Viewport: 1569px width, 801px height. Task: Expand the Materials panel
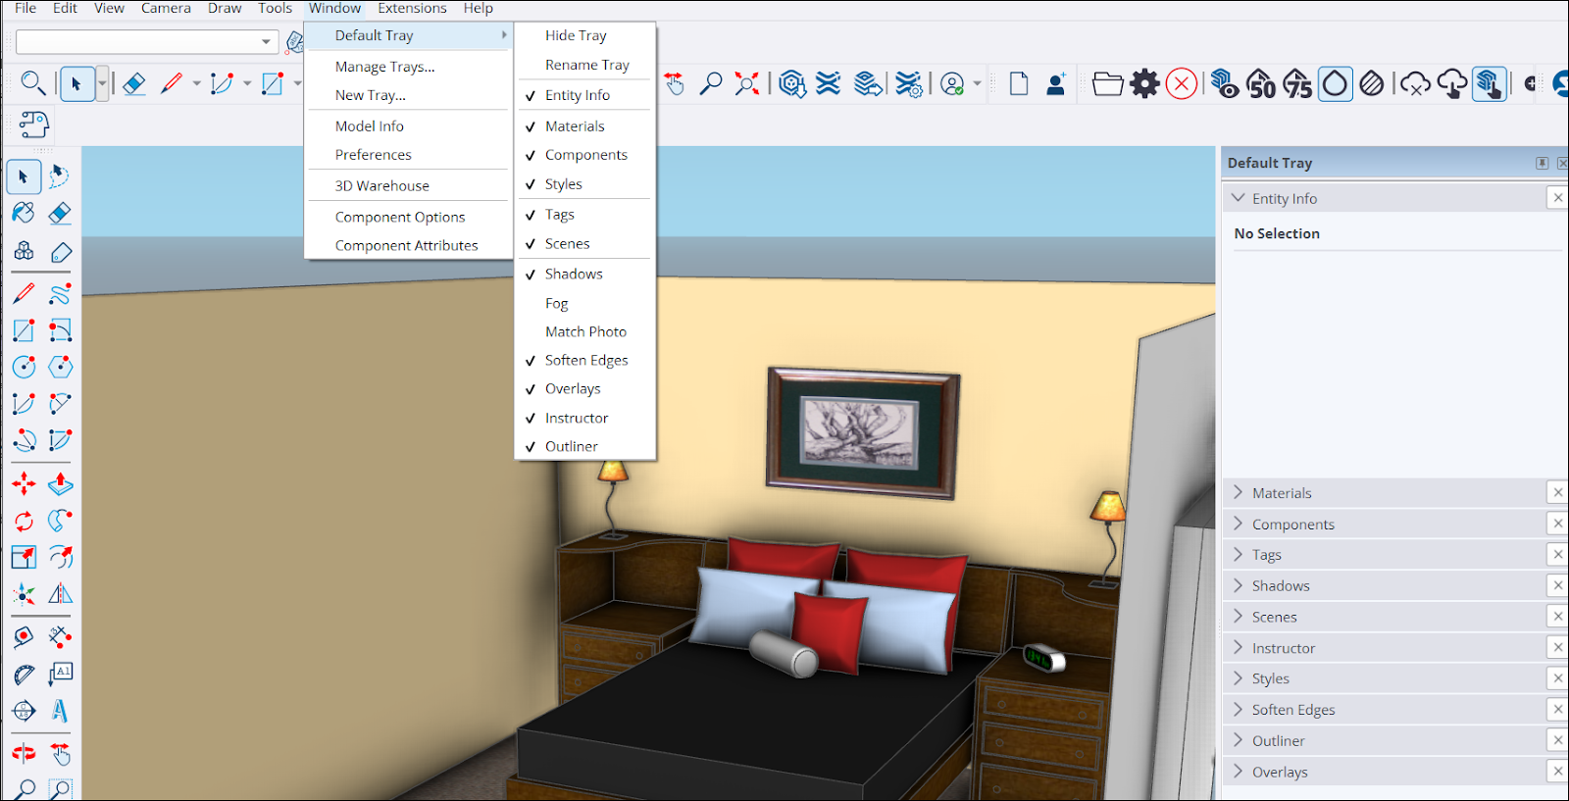[1282, 493]
